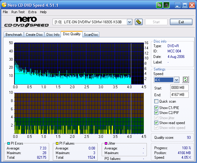The width and height of the screenshot is (197, 163).
Task: Open the Help menu
Action: click(43, 12)
